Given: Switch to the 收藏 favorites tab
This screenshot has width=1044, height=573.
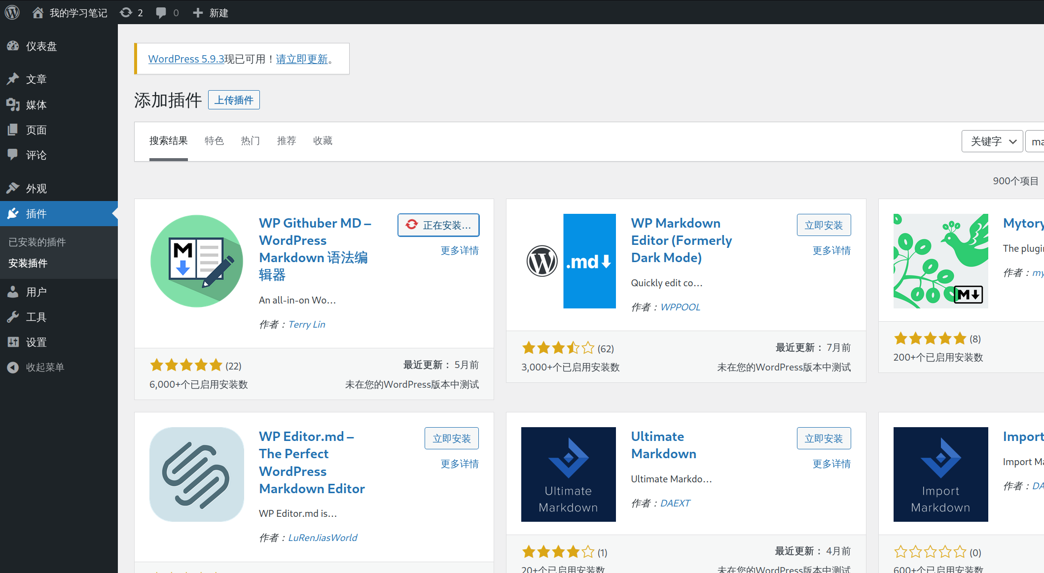Looking at the screenshot, I should [x=323, y=141].
